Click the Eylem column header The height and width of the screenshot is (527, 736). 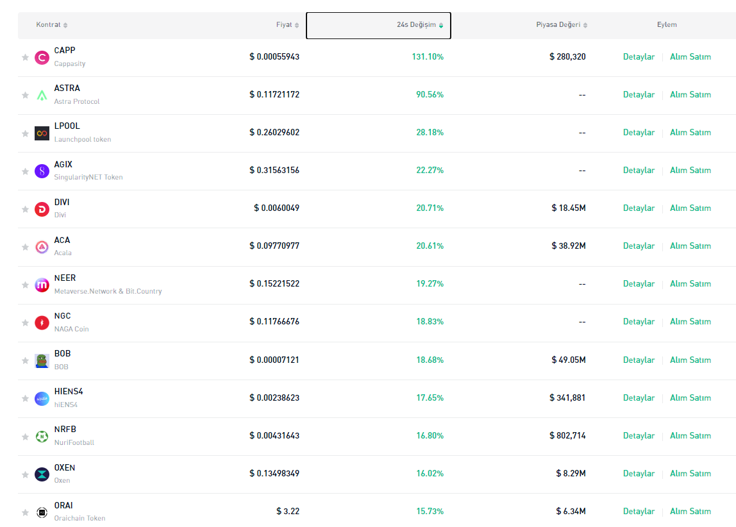coord(667,25)
